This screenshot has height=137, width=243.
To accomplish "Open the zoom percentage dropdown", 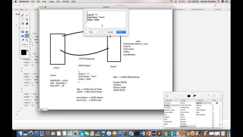I will pyautogui.click(x=43, y=110).
